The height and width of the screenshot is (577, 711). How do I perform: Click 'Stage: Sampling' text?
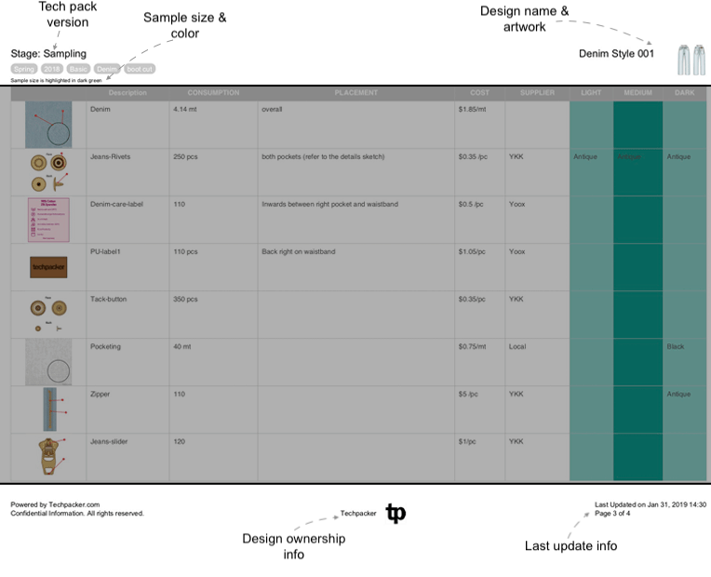48,54
